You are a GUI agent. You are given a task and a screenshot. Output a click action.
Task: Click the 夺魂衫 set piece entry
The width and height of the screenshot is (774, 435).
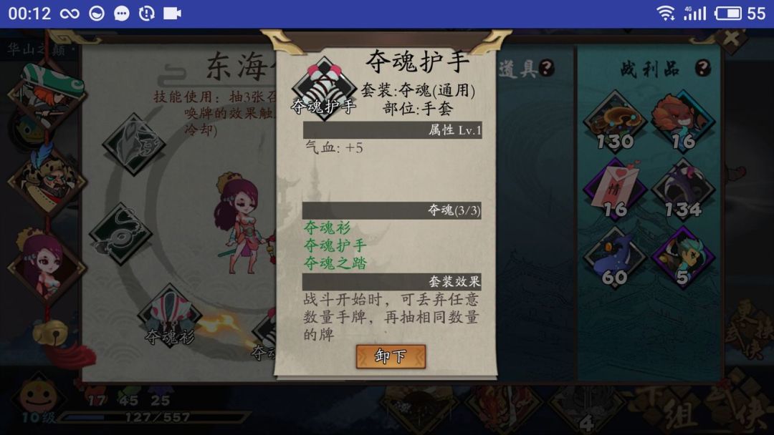coord(327,228)
